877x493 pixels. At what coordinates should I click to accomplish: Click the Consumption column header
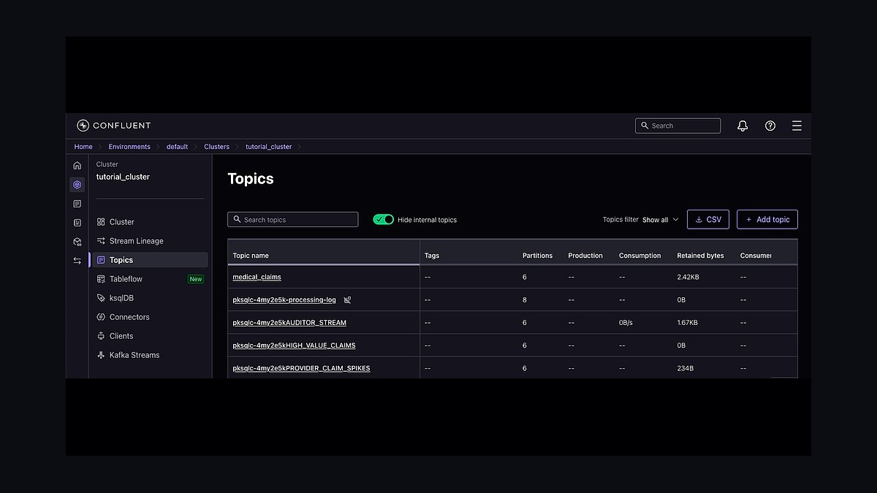639,256
